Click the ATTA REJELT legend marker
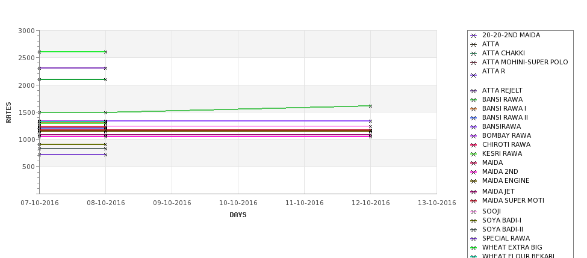 point(474,91)
